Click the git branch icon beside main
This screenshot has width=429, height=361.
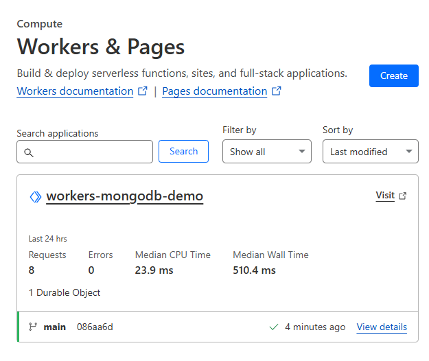[x=32, y=327]
